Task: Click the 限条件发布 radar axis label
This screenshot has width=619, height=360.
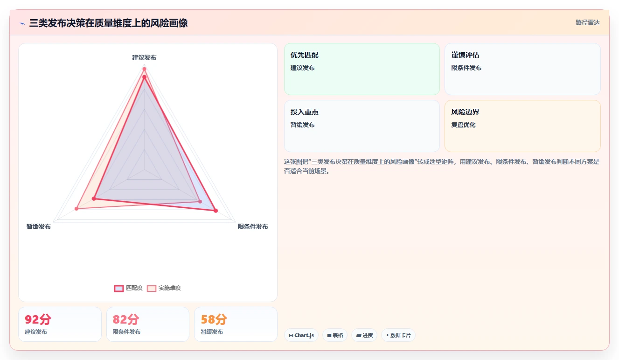Action: point(253,226)
